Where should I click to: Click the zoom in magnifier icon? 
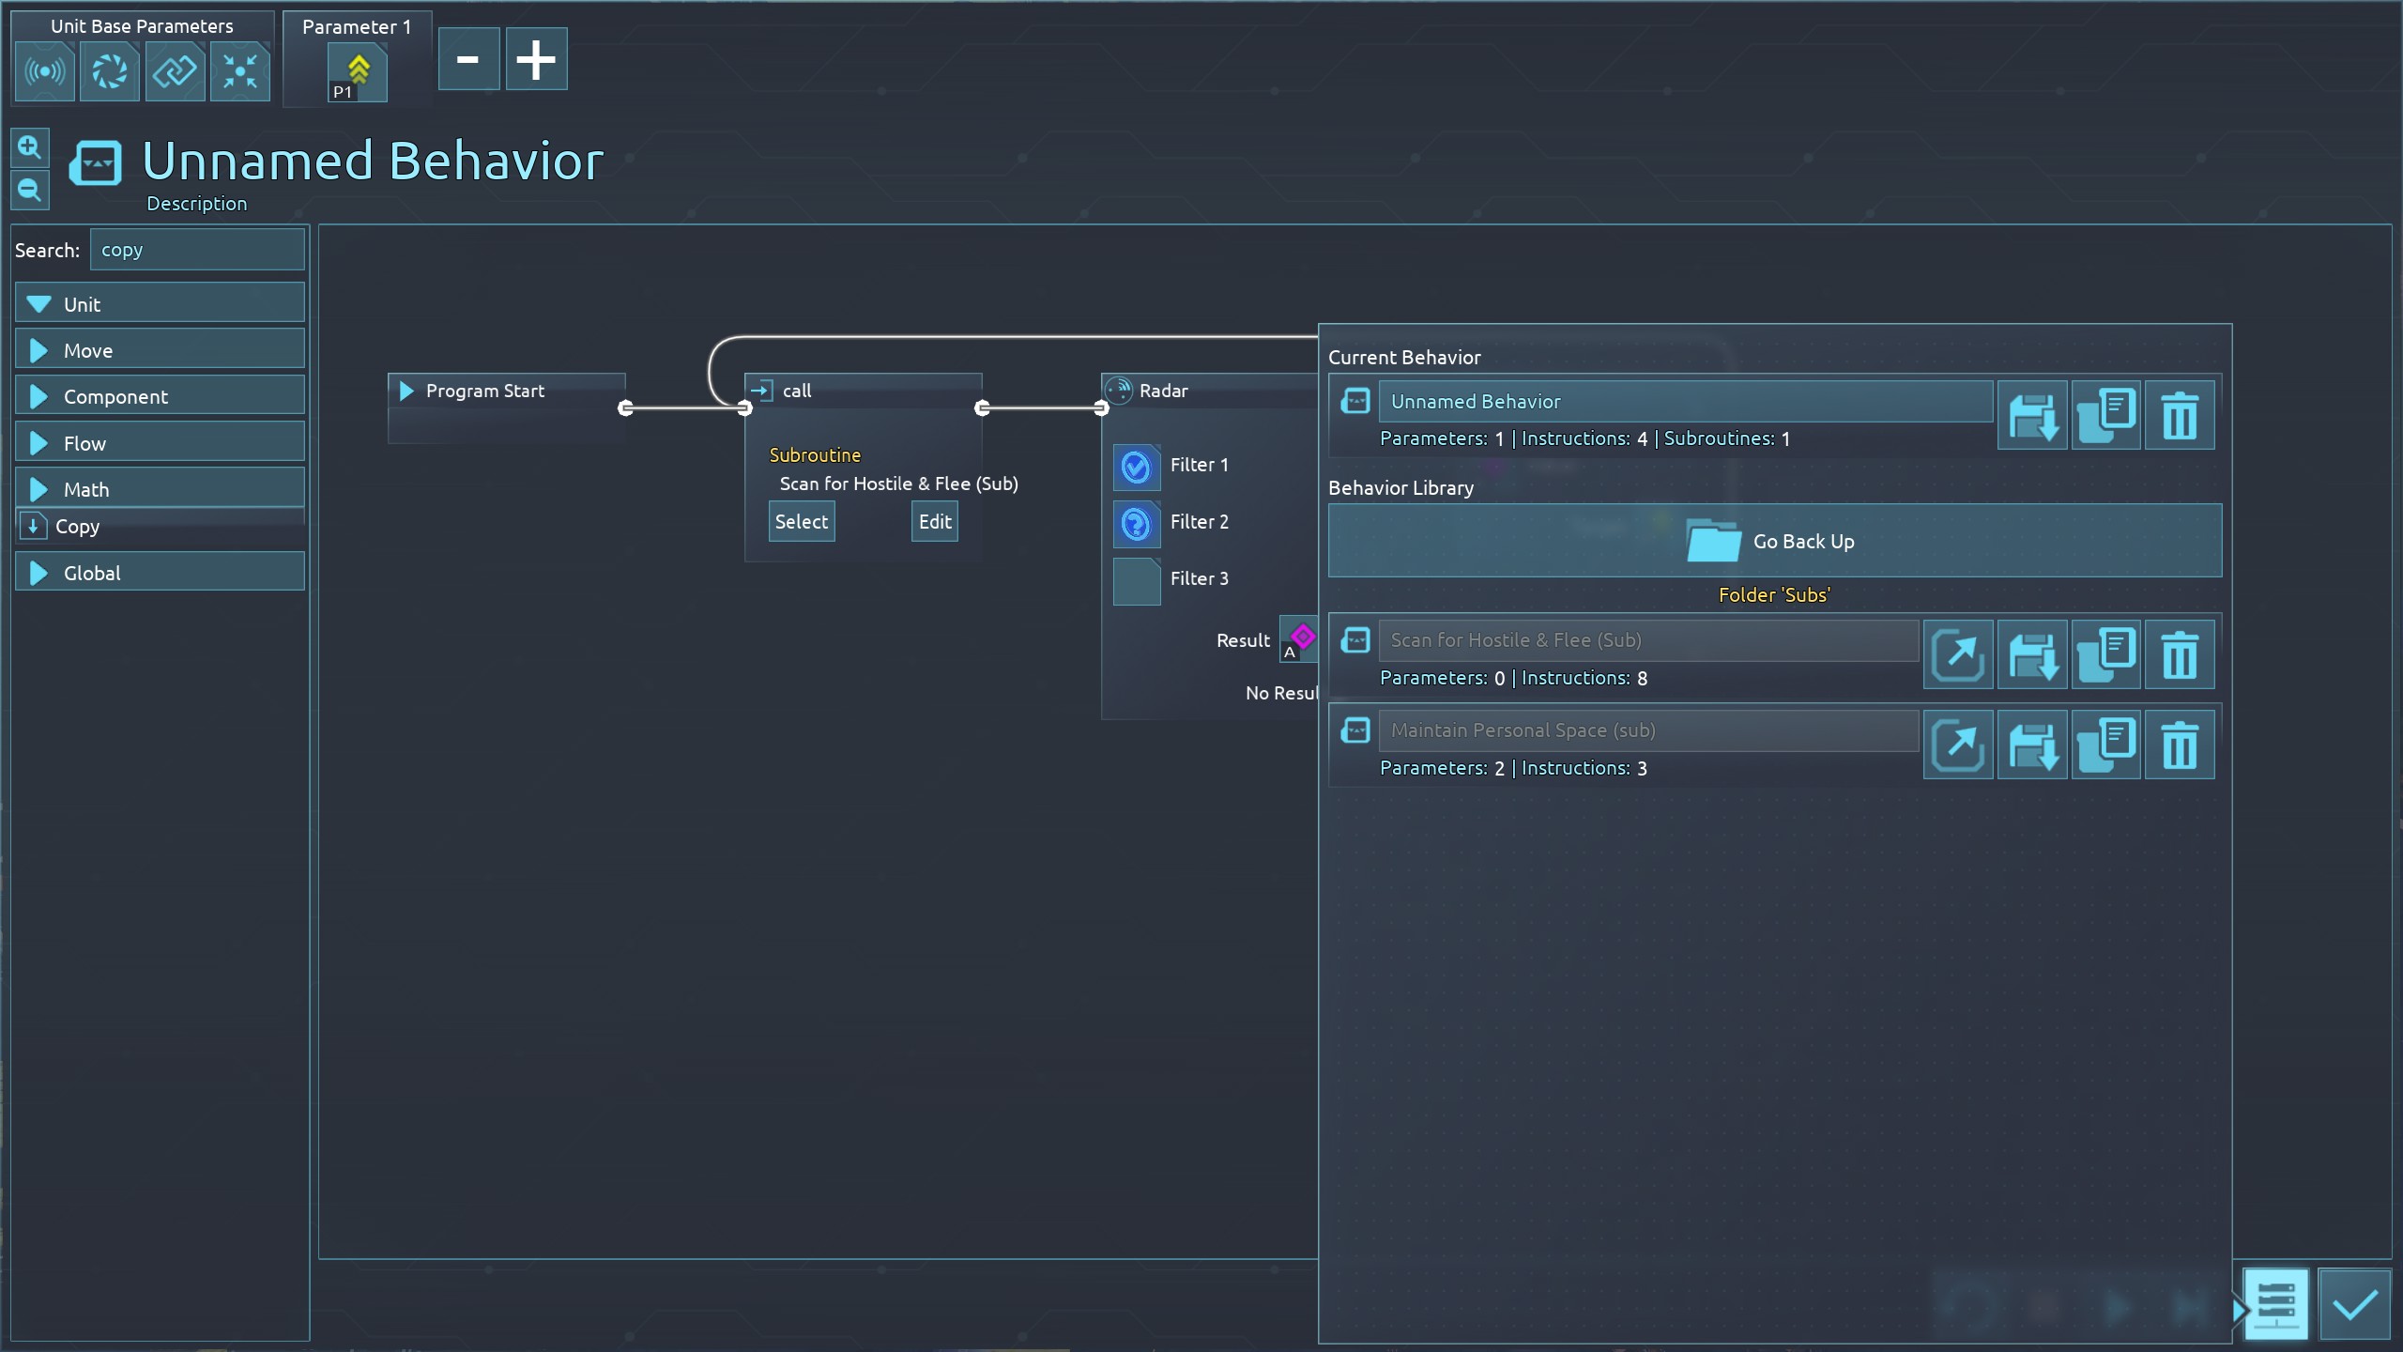tap(29, 147)
